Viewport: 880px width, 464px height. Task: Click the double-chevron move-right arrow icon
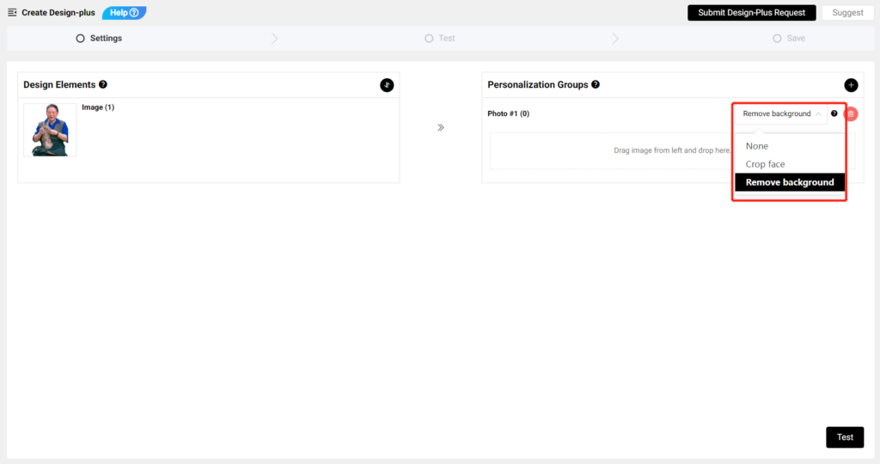pos(441,127)
